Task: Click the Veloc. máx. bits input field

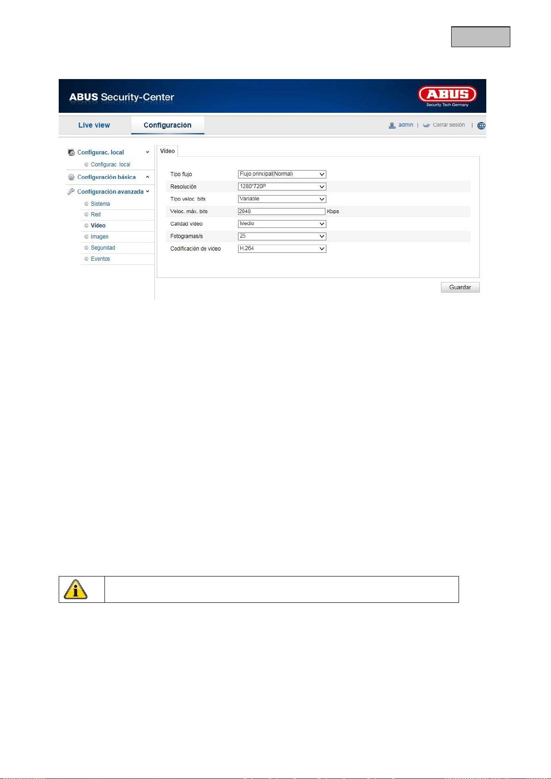Action: [281, 211]
